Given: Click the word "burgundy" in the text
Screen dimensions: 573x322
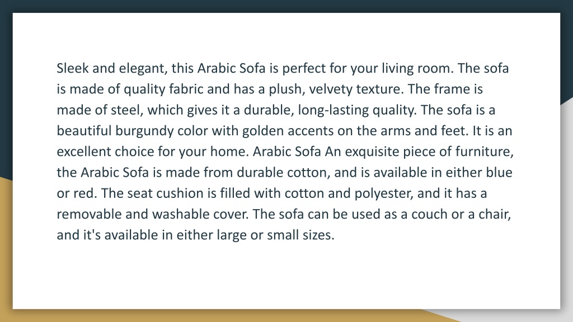Looking at the screenshot, I should (144, 131).
